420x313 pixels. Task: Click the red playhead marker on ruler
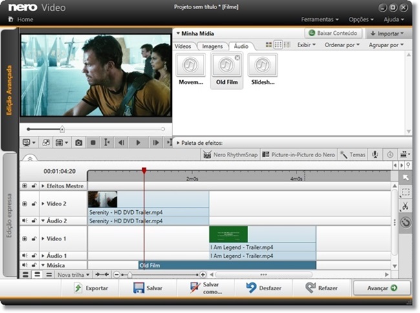pyautogui.click(x=144, y=171)
